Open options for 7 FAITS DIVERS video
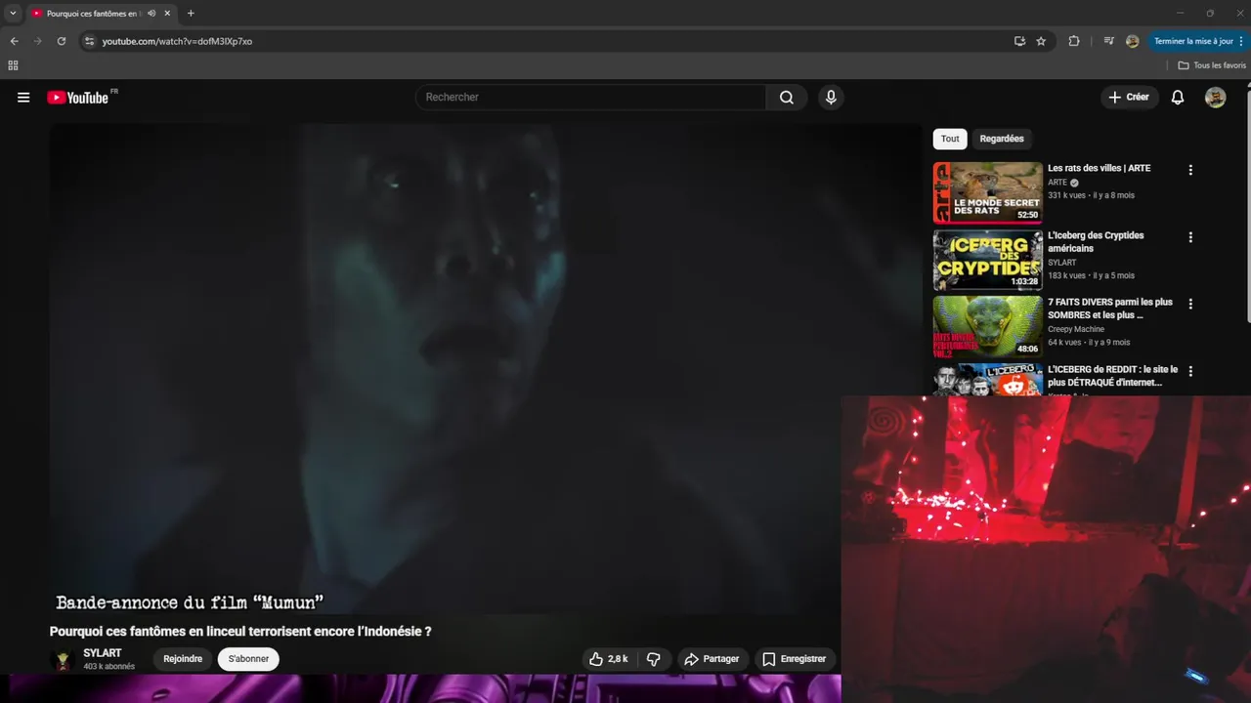This screenshot has height=703, width=1251. coord(1190,304)
